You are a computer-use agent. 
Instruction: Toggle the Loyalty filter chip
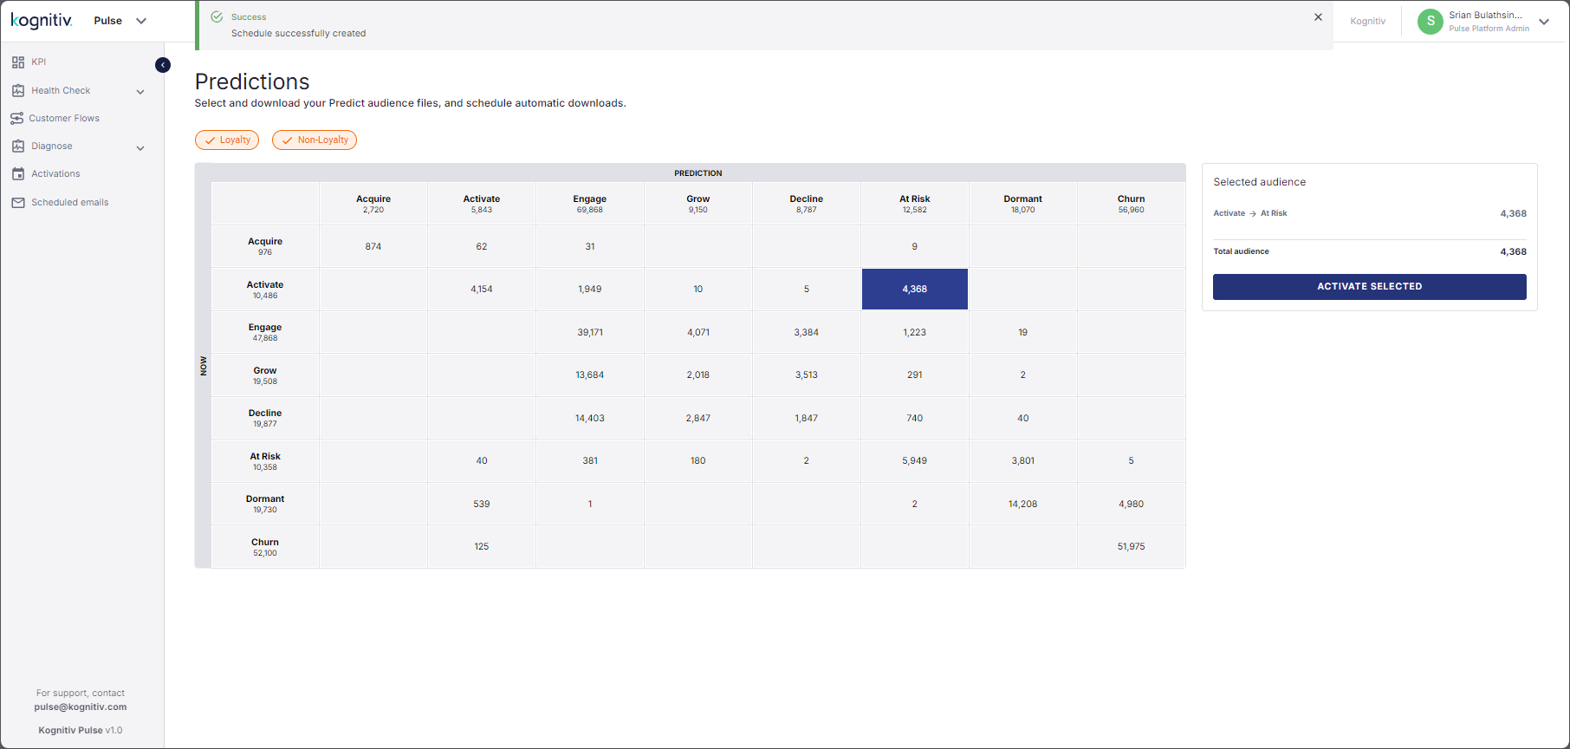[x=227, y=140]
